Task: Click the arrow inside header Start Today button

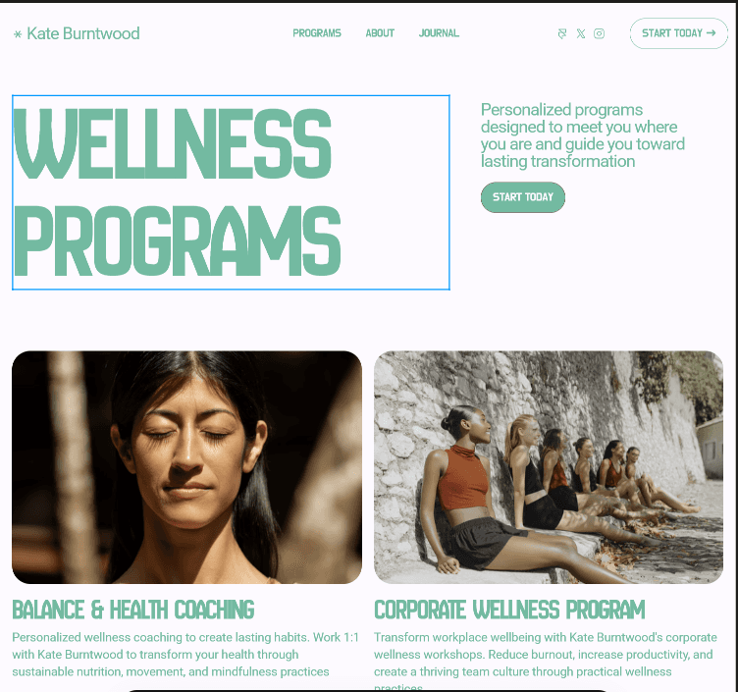Action: pos(711,33)
